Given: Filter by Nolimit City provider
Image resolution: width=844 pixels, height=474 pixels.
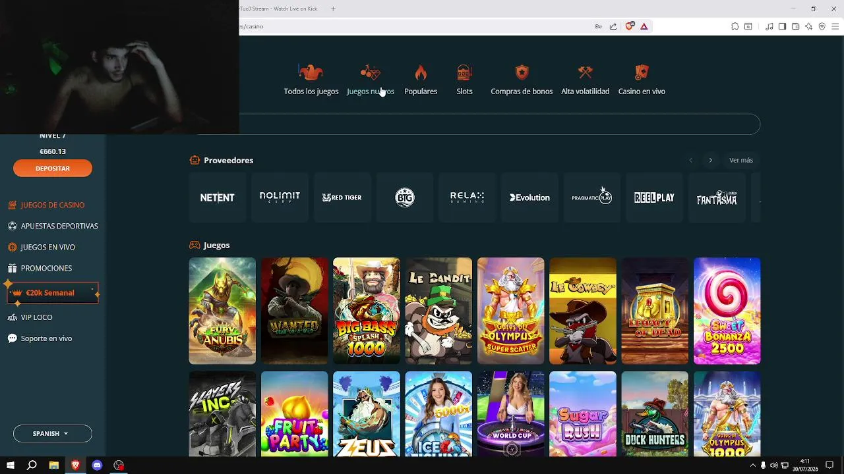Looking at the screenshot, I should click(280, 197).
